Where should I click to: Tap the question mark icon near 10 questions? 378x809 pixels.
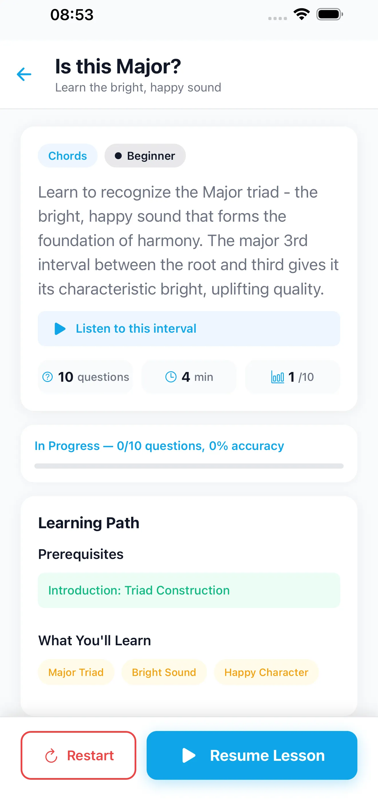click(x=47, y=377)
